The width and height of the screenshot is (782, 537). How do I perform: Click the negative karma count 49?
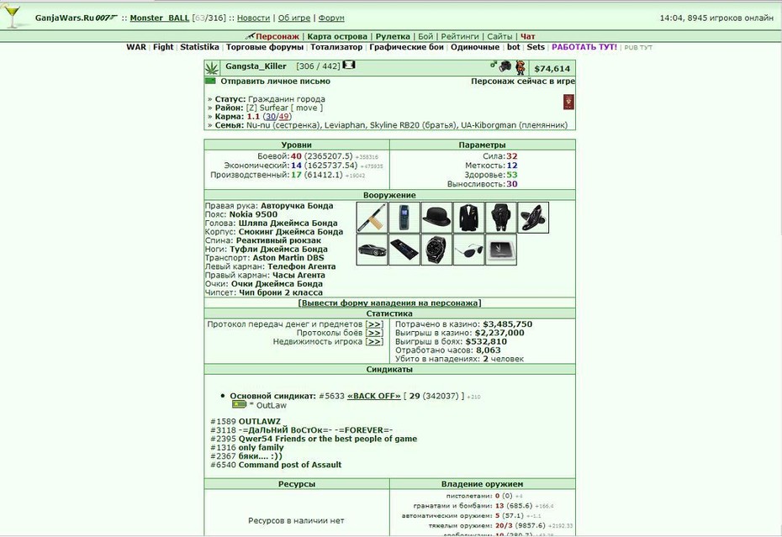pos(283,116)
